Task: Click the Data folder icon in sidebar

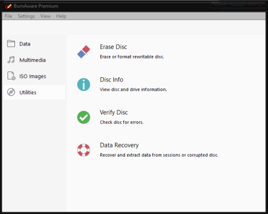Action: click(11, 43)
